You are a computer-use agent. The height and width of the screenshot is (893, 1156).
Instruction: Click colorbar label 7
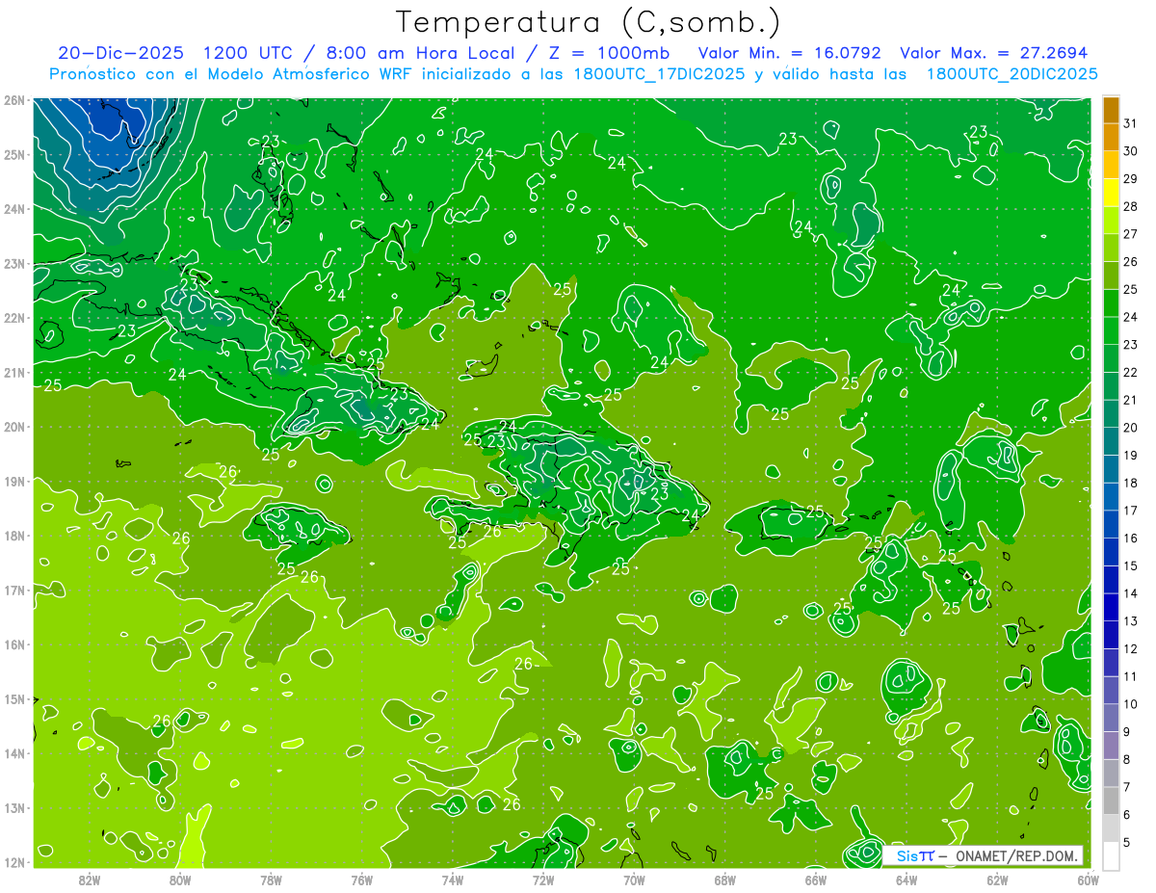(x=1128, y=787)
